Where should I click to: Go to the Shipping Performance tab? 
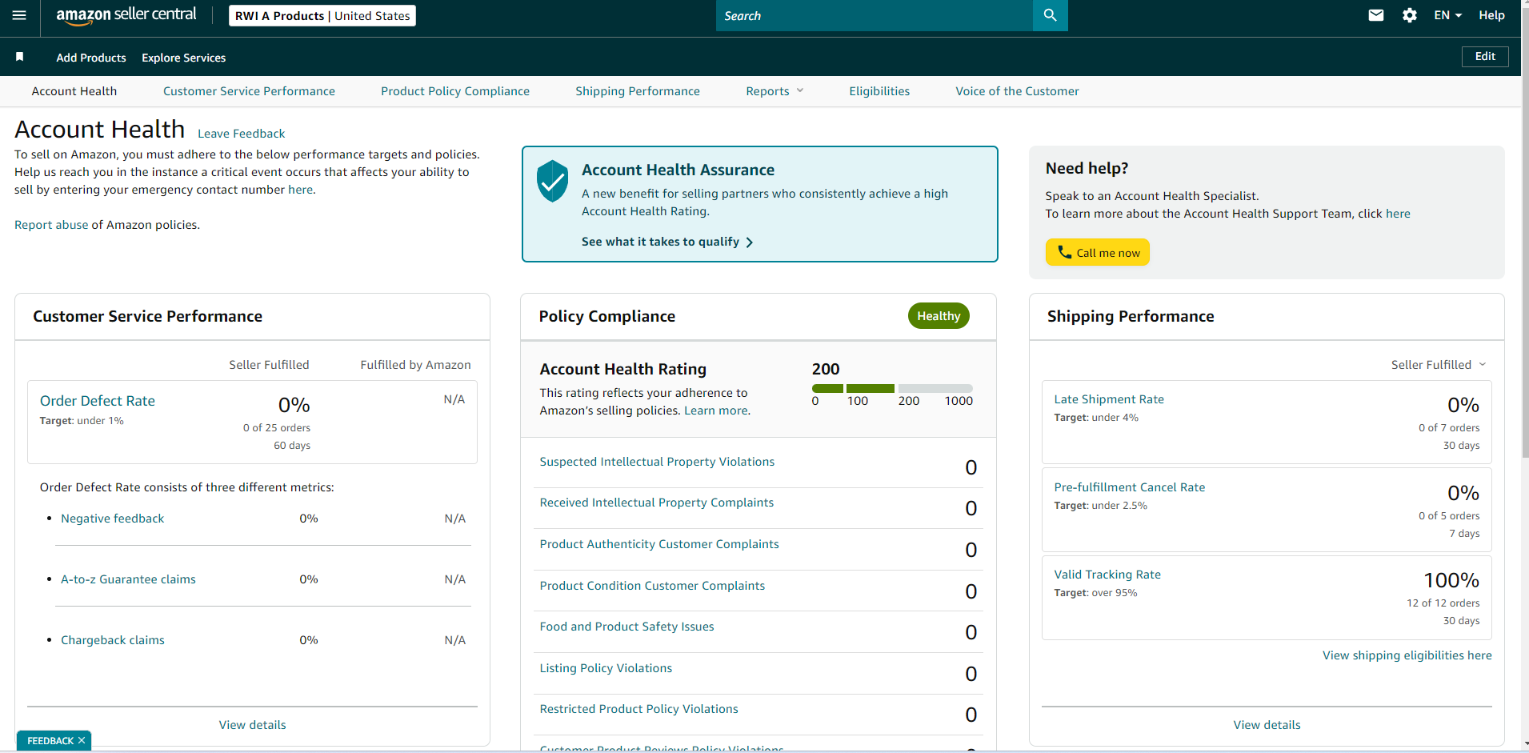point(638,91)
